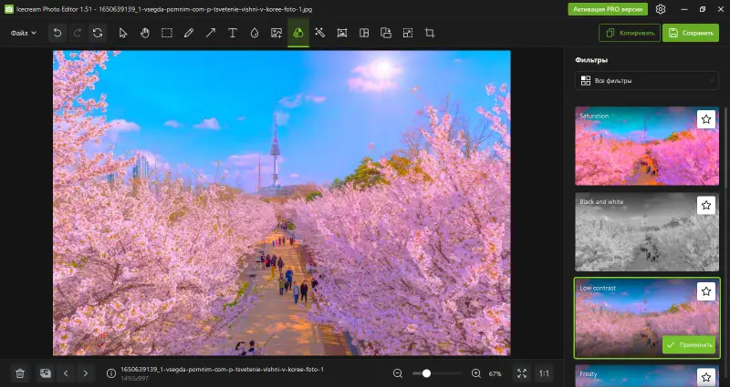This screenshot has width=730, height=387.
Task: Open the Все фильтры dropdown
Action: click(x=647, y=81)
